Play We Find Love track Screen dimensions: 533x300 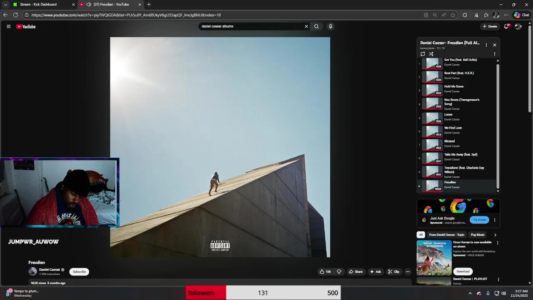pos(457,131)
